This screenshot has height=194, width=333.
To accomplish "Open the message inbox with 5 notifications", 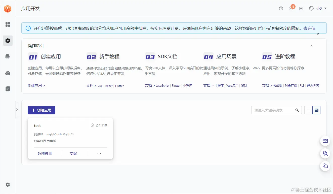I will 291,8.
